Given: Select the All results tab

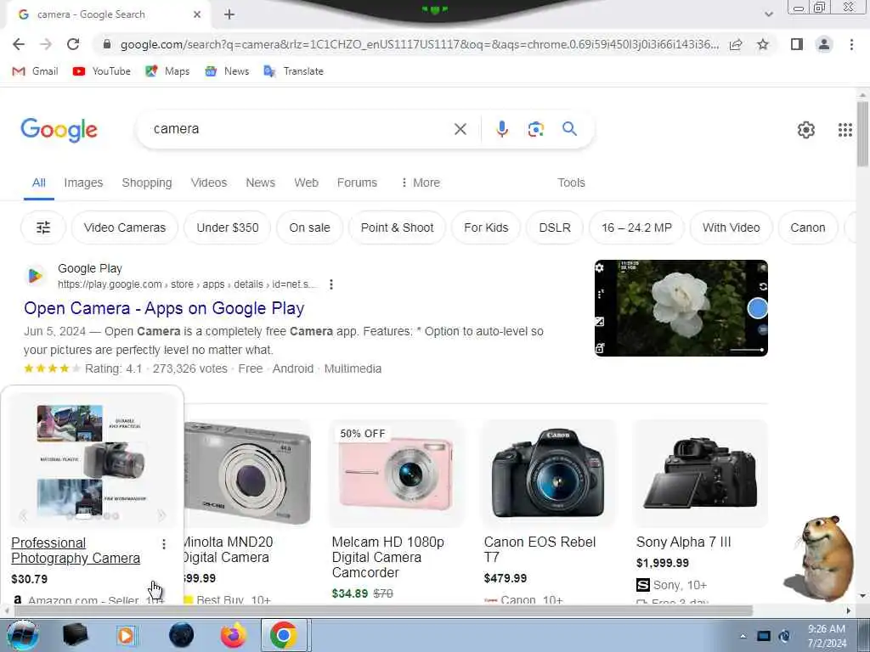Looking at the screenshot, I should pos(39,183).
